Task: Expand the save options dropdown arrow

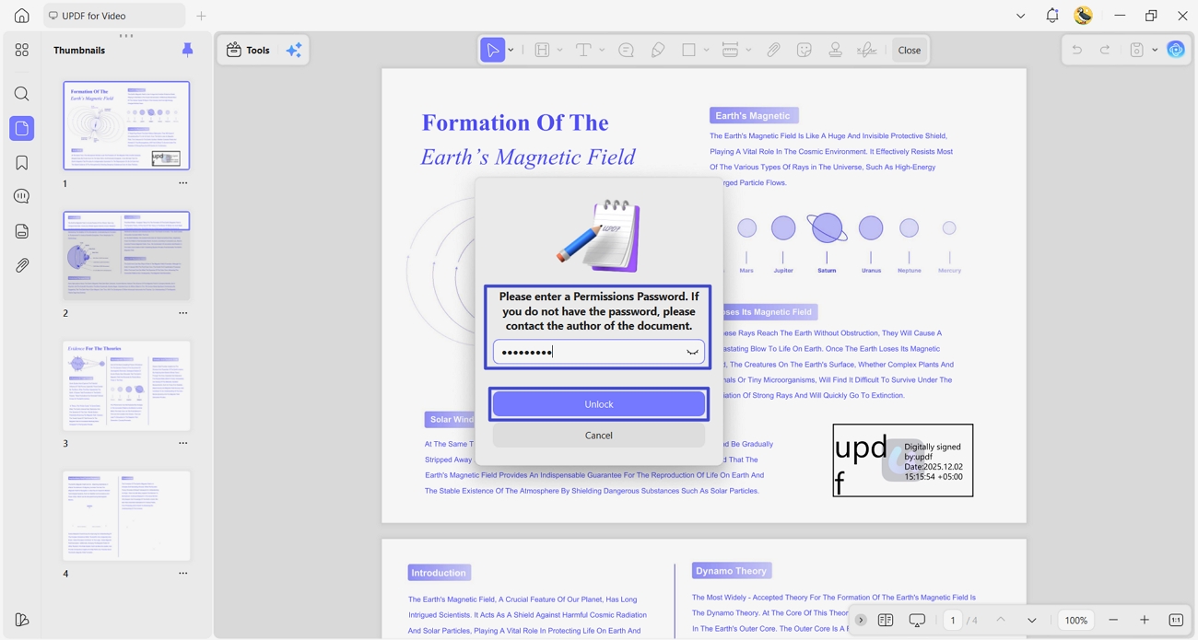Action: (x=1155, y=50)
